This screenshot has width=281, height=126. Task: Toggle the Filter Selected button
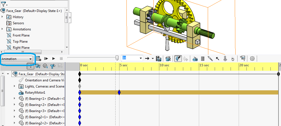coord(53,66)
